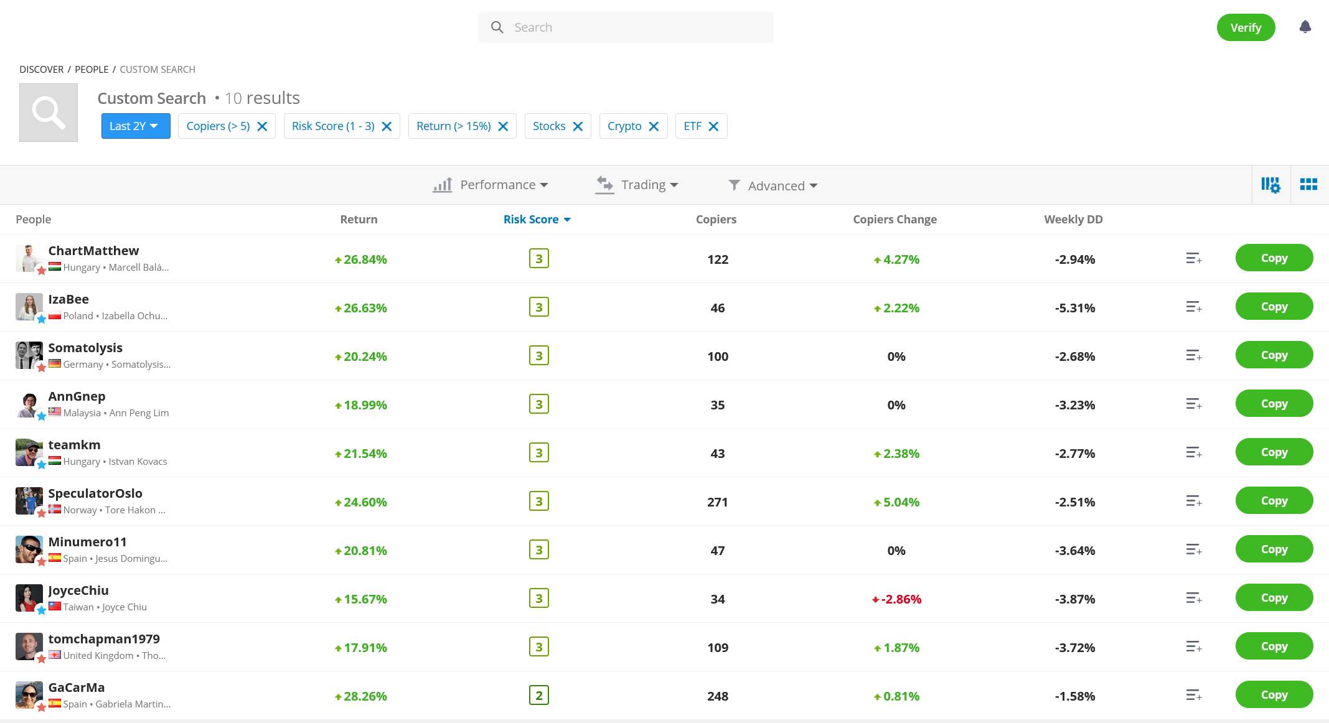Add JoyceChiu to watchlist icon
Viewport: 1329px width, 723px height.
[x=1193, y=598]
